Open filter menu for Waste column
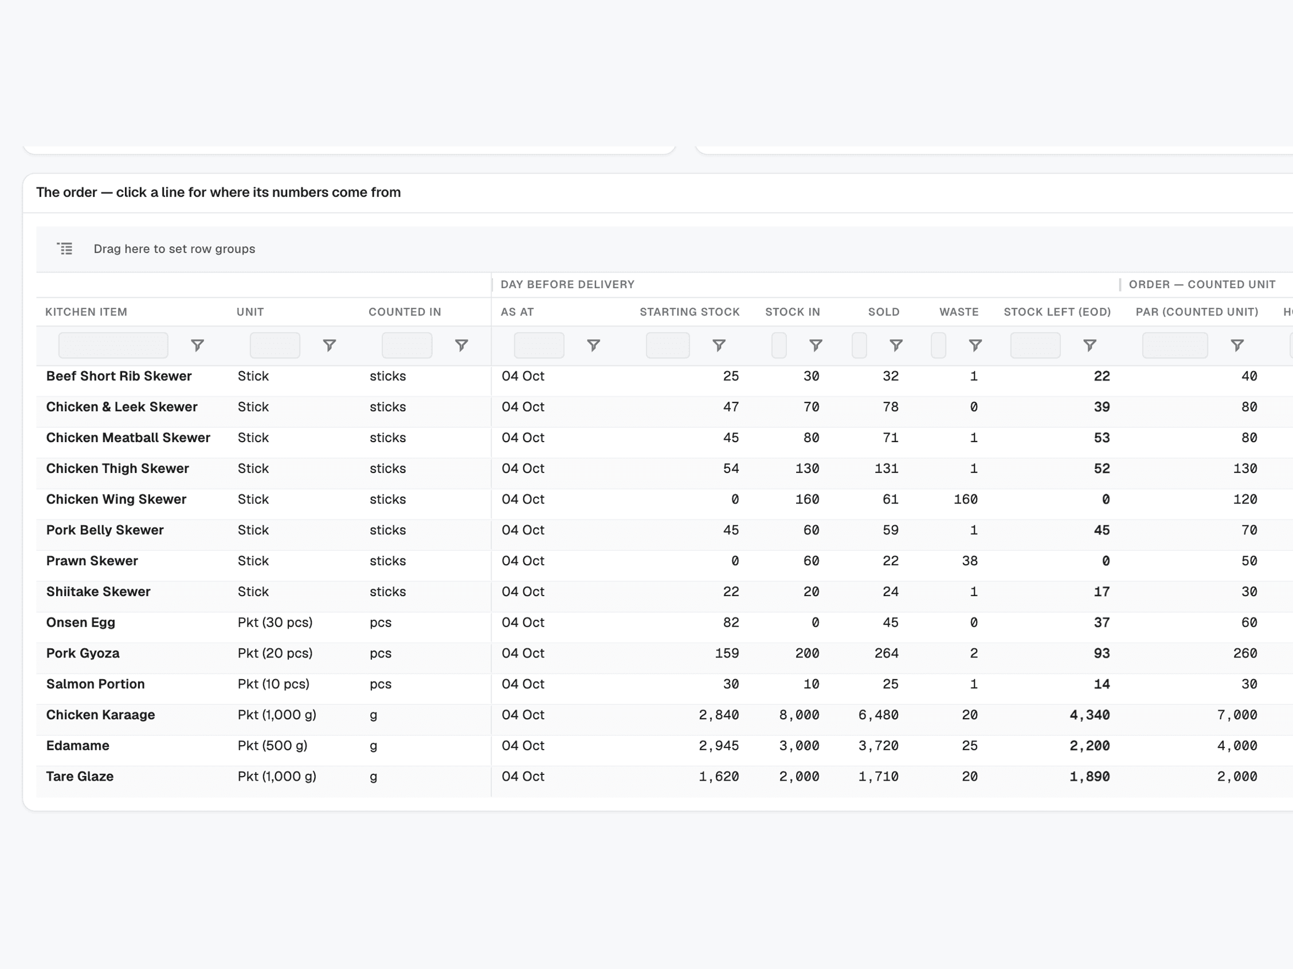Image resolution: width=1293 pixels, height=969 pixels. click(x=975, y=345)
